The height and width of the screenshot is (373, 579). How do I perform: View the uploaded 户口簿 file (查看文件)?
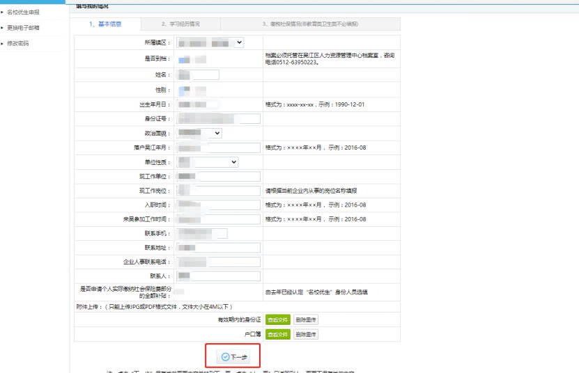pyautogui.click(x=277, y=335)
